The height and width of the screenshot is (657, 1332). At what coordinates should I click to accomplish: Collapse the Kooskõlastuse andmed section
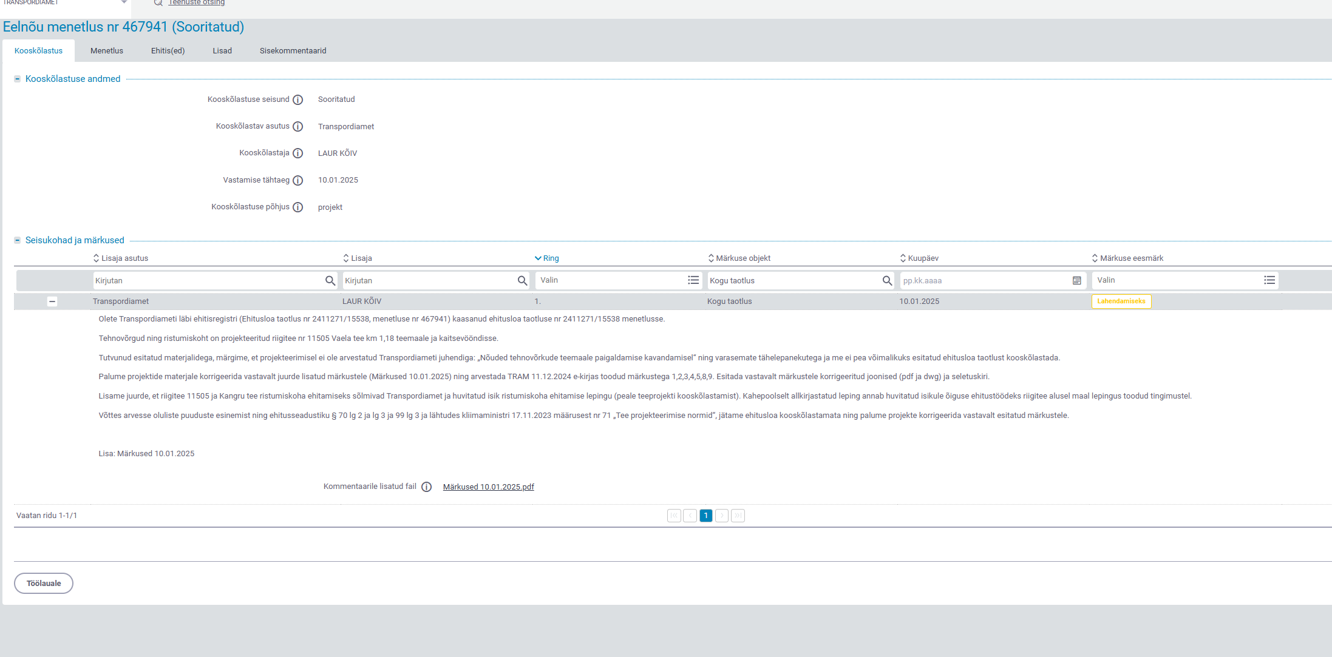[x=18, y=79]
